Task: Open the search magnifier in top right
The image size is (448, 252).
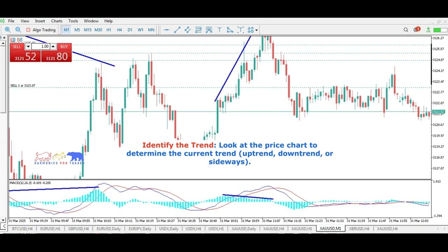Action: point(406,30)
